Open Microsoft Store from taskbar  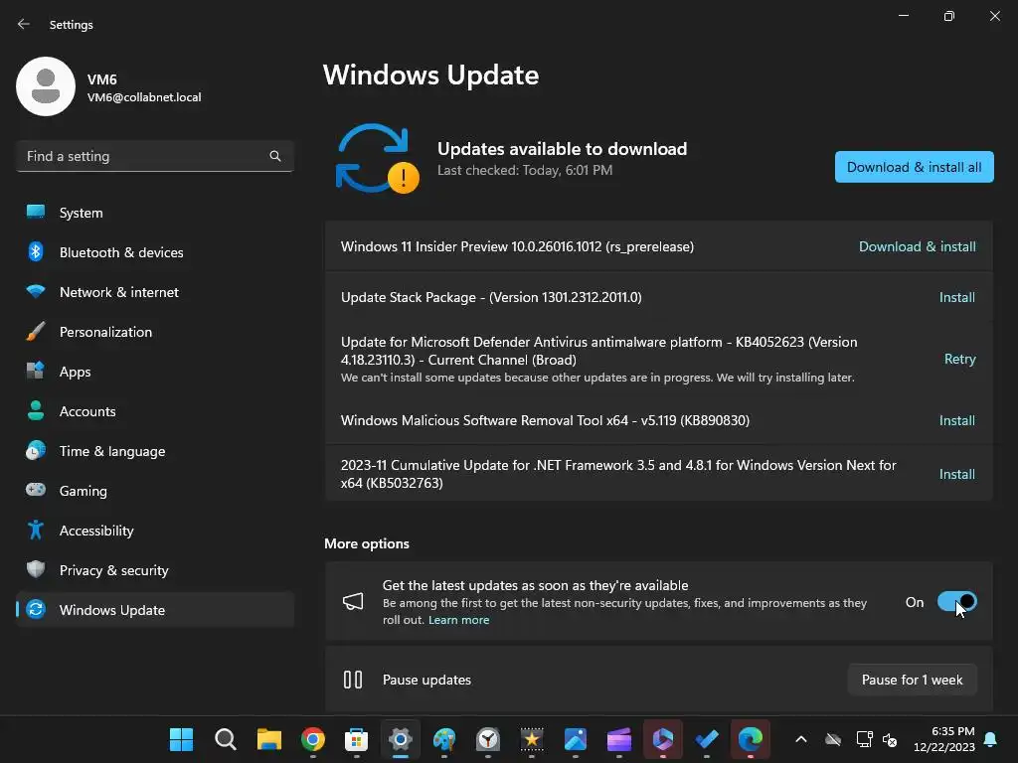pyautogui.click(x=357, y=739)
